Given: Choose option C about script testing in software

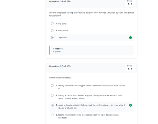Looking at the screenshot, I should (x=52, y=105).
